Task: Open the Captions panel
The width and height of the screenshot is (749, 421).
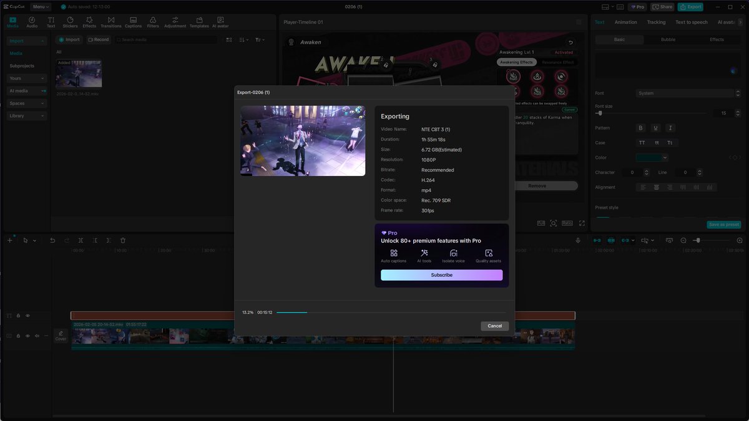Action: pos(134,22)
